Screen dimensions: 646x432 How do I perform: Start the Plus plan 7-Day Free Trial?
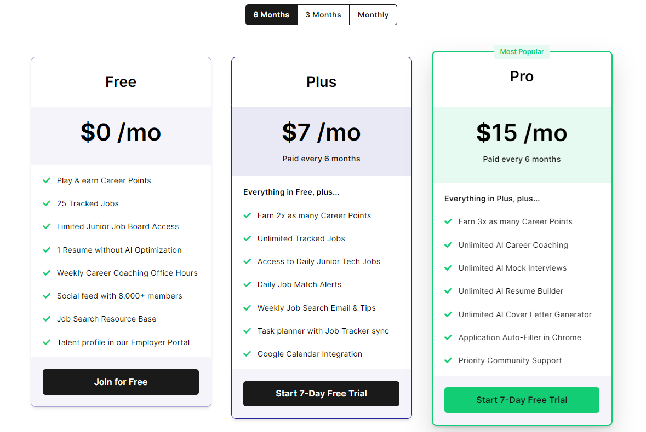coord(321,393)
